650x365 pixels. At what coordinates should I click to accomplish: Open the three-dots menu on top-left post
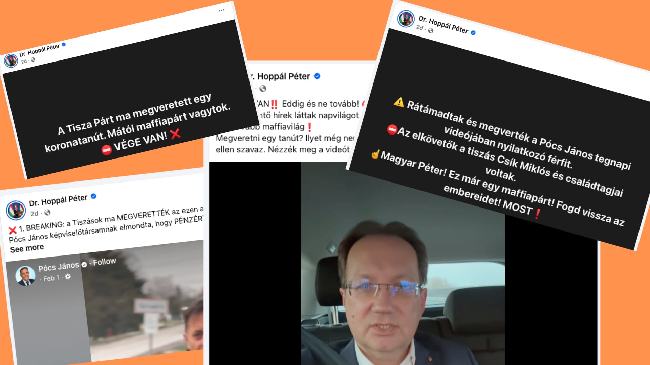pos(222,10)
